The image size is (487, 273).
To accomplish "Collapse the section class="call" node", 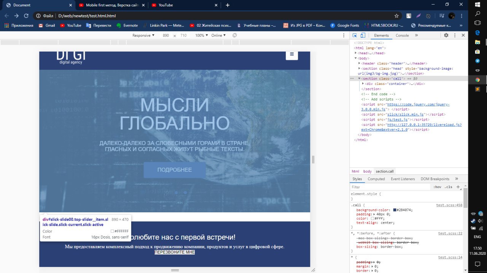I will 360,78.
